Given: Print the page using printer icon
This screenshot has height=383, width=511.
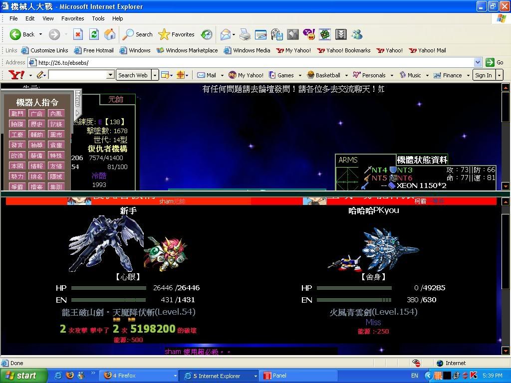Looking at the screenshot, I should click(x=245, y=34).
